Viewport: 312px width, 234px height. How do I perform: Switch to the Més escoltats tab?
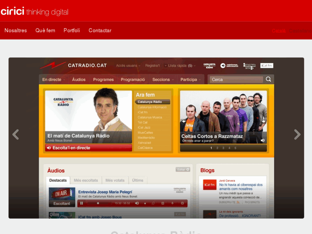click(x=86, y=180)
